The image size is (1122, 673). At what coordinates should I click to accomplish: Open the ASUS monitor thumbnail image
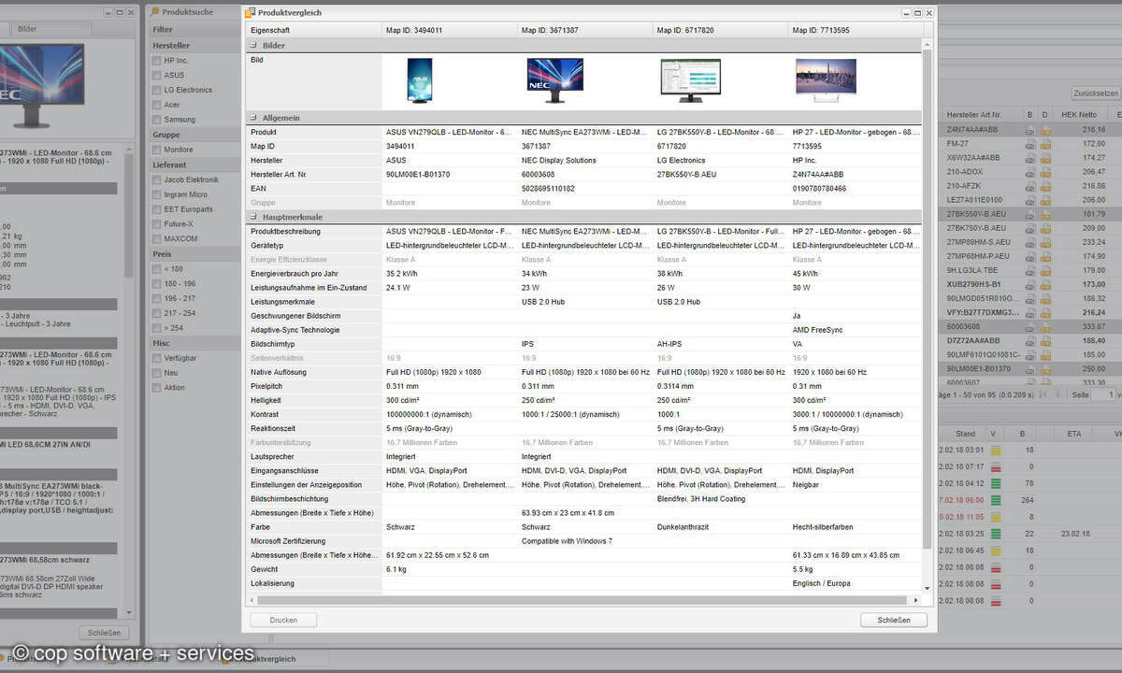419,80
